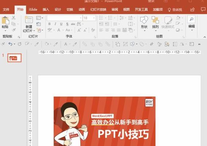207x146 pixels.
Task: Select slide 1 thumbnail
Action: [14, 58]
